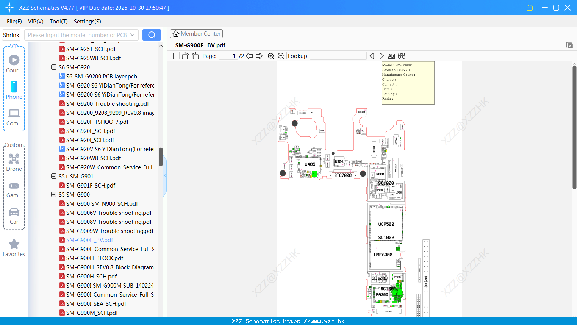Go to next page arrow

click(259, 56)
